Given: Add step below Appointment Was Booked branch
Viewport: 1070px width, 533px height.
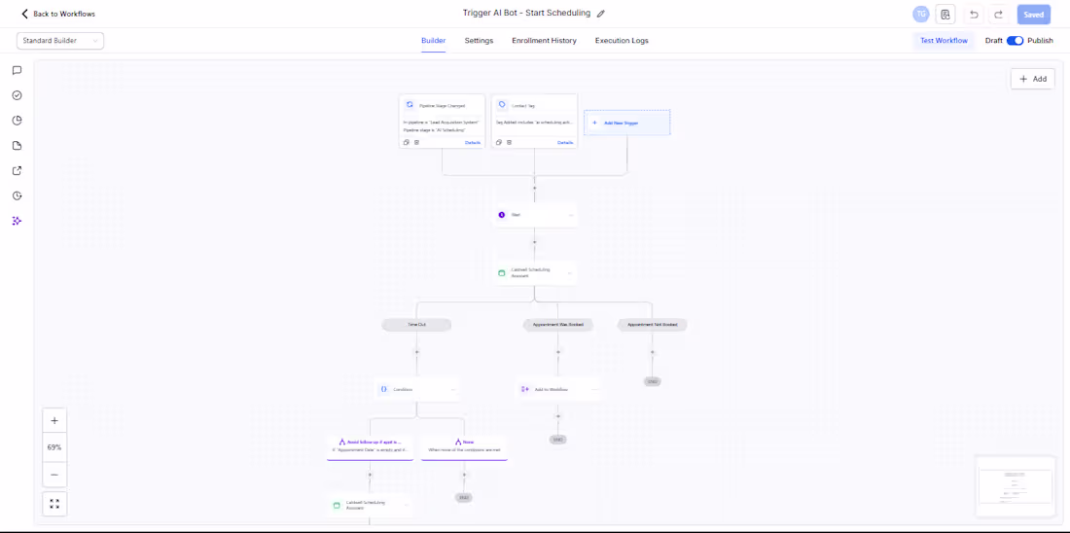Looking at the screenshot, I should pyautogui.click(x=558, y=352).
